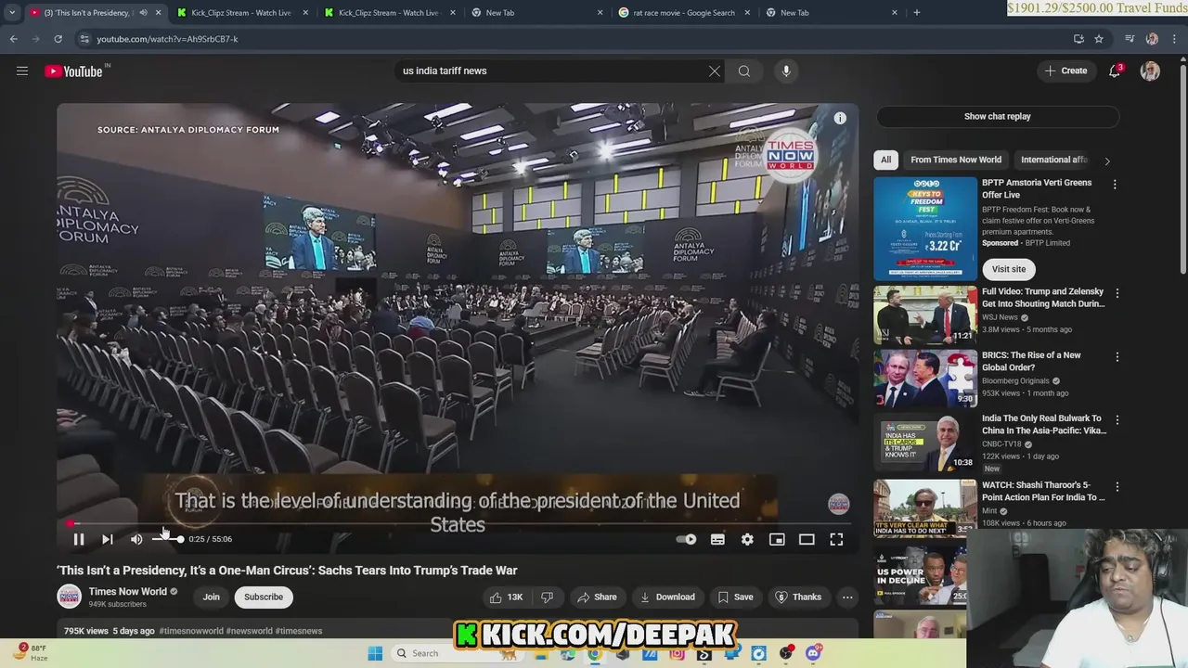Switch to theater mode

coord(807,539)
